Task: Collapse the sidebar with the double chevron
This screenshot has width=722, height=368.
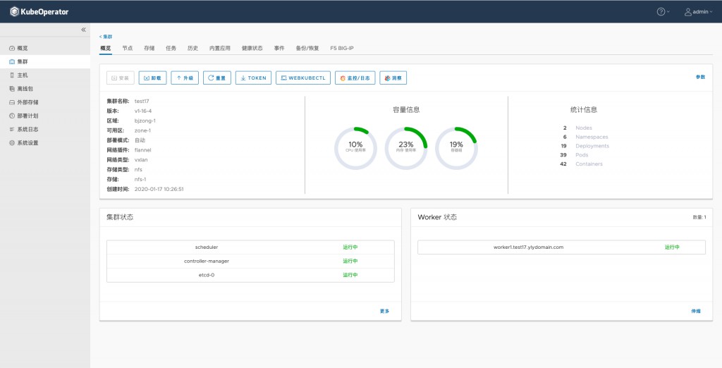Action: 83,30
